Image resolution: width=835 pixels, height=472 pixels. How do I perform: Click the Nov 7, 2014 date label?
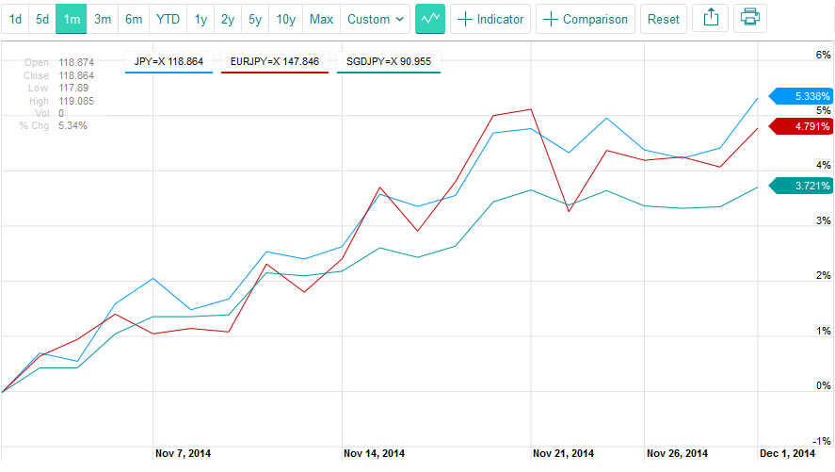click(184, 453)
